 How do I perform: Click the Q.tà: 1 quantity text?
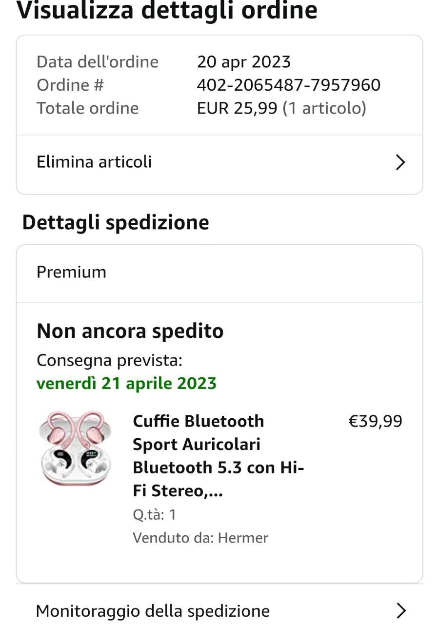coord(154,515)
